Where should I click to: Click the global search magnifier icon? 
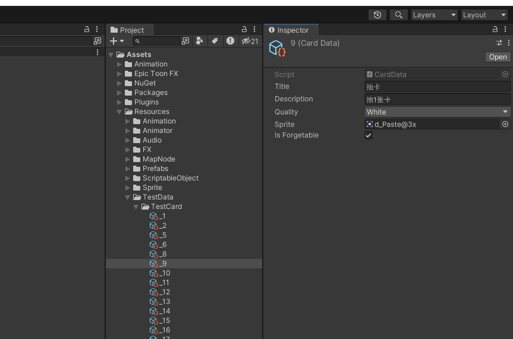click(398, 15)
